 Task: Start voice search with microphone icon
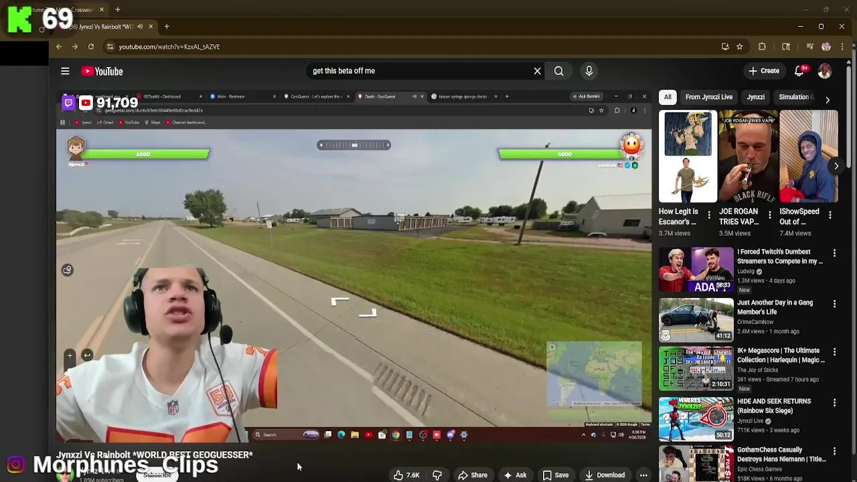coord(589,71)
